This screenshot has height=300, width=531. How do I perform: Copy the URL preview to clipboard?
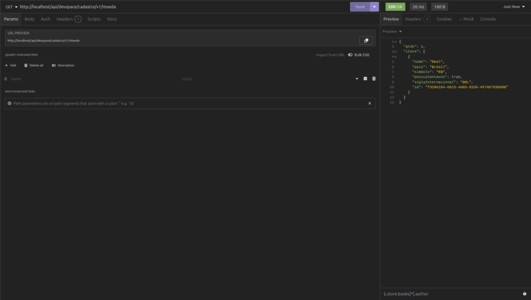(x=366, y=40)
